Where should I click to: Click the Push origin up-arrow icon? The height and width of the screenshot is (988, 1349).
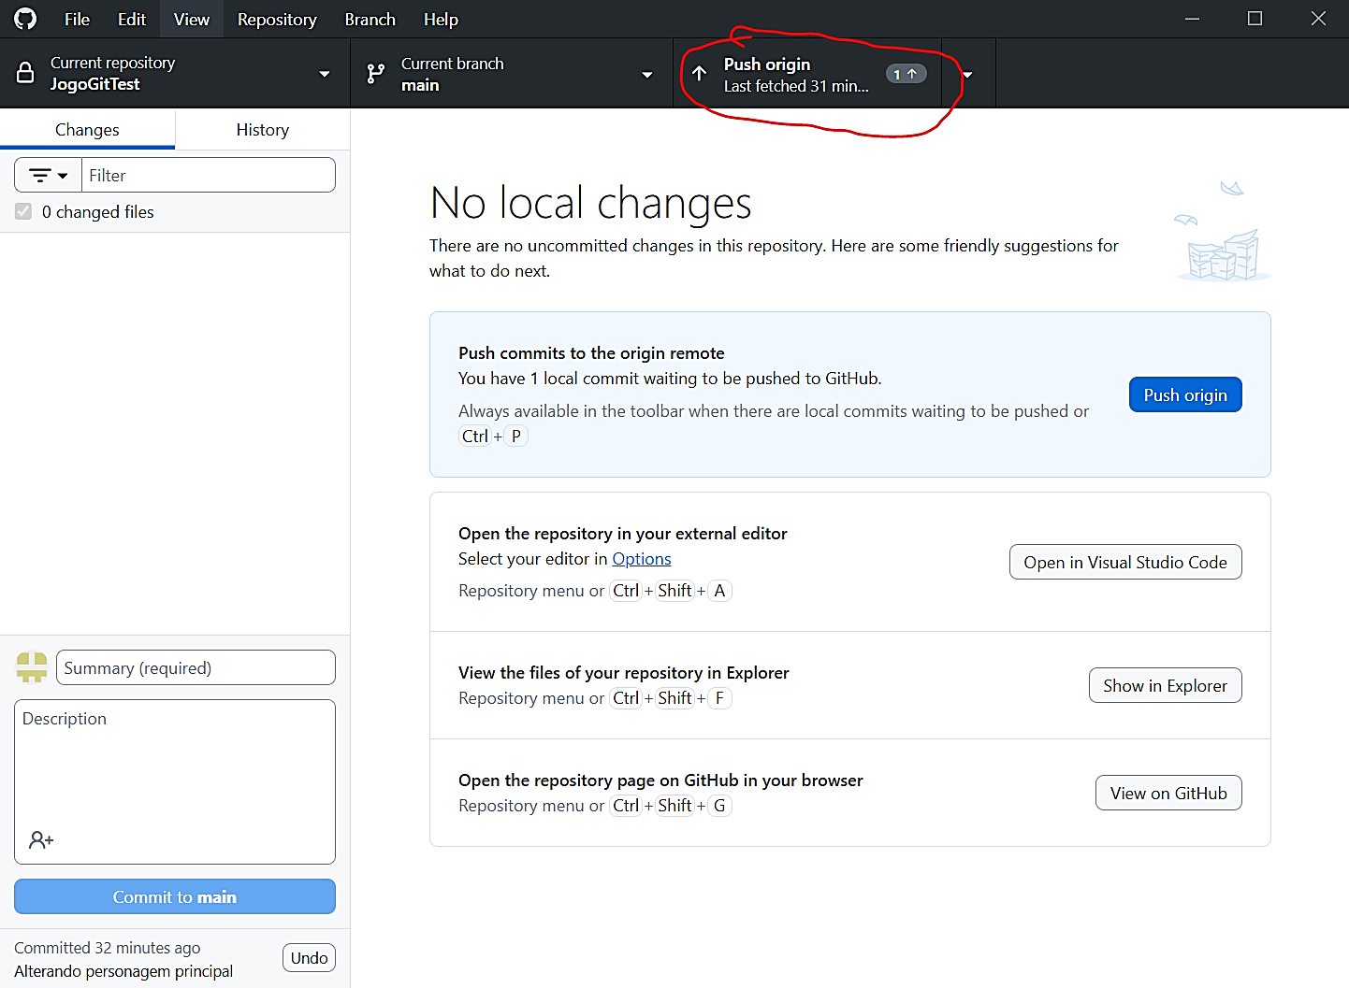pos(699,74)
